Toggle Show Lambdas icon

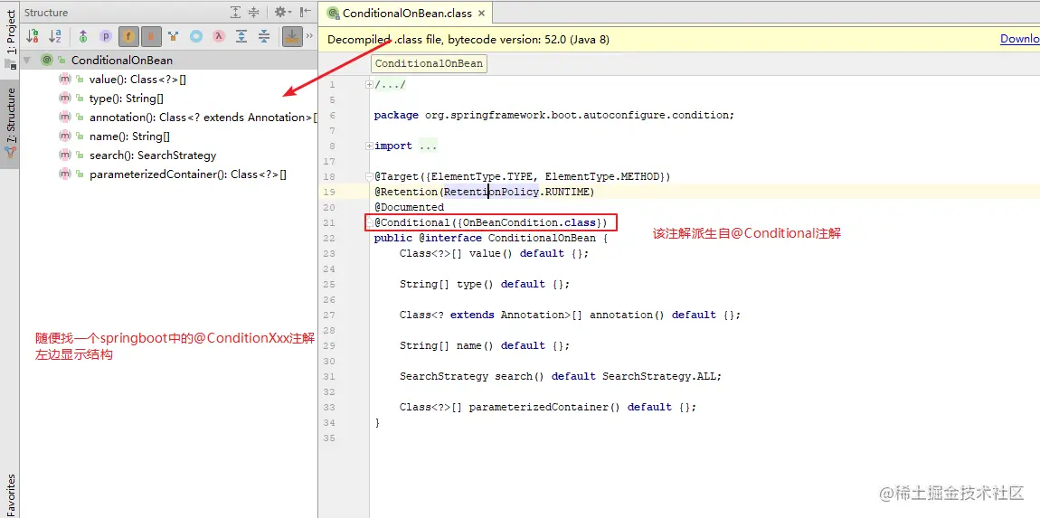pyautogui.click(x=218, y=36)
